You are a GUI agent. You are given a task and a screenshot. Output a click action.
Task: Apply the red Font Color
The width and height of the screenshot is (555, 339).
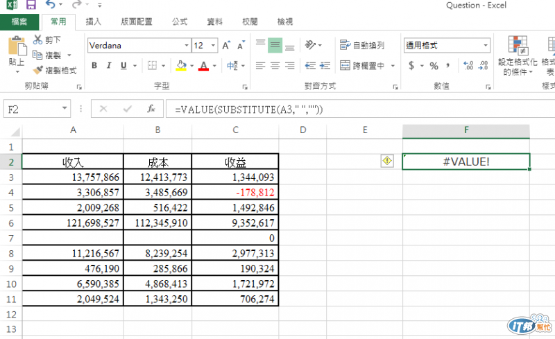(x=203, y=65)
